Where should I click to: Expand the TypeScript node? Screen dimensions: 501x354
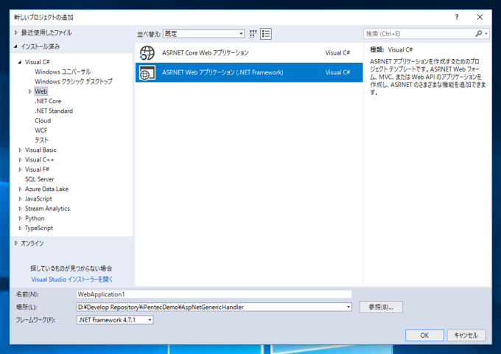coord(20,229)
